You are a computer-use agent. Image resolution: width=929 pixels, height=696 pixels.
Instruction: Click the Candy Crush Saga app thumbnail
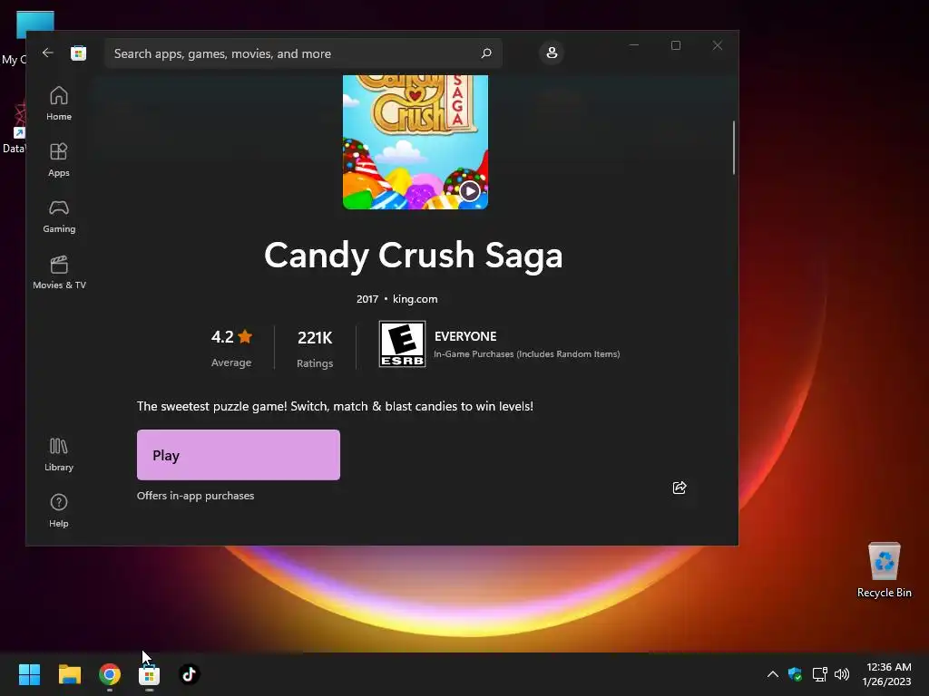[416, 142]
